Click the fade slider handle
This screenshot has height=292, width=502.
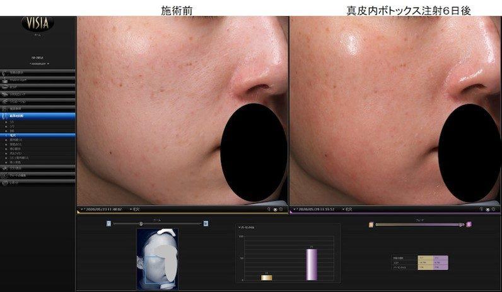pos(462,224)
